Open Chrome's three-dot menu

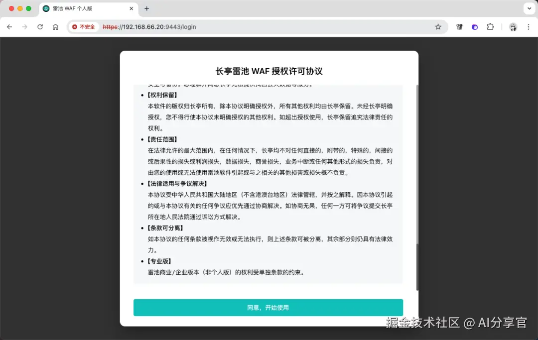pyautogui.click(x=529, y=27)
